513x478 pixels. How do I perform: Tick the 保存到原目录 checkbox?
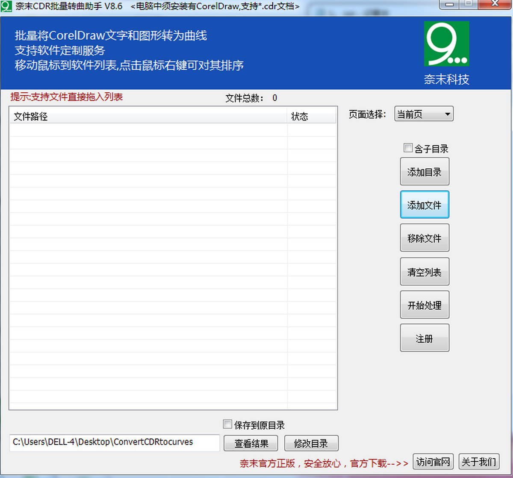click(x=227, y=424)
